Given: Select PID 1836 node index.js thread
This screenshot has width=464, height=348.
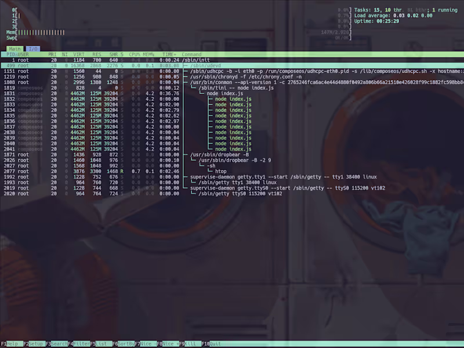Looking at the screenshot, I should (232, 121).
